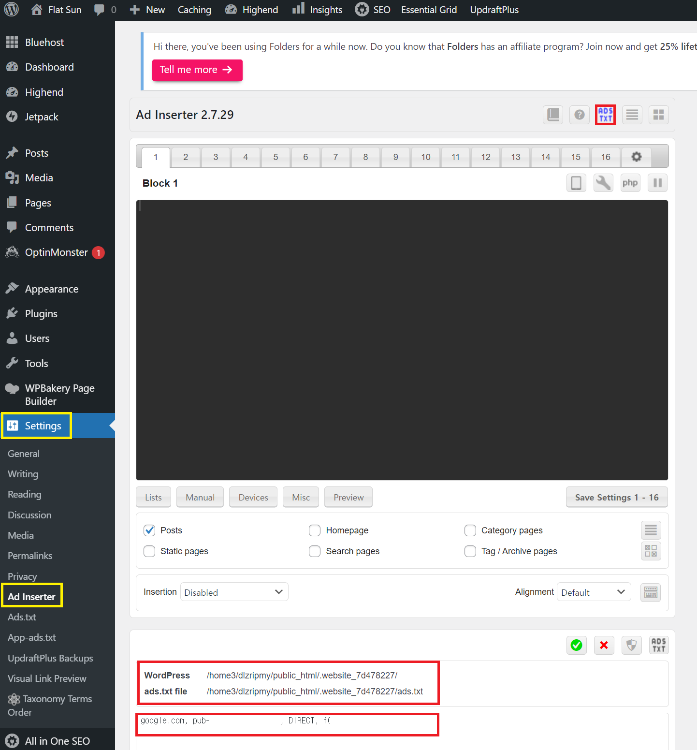Open the Insights menu in admin bar

click(x=318, y=10)
